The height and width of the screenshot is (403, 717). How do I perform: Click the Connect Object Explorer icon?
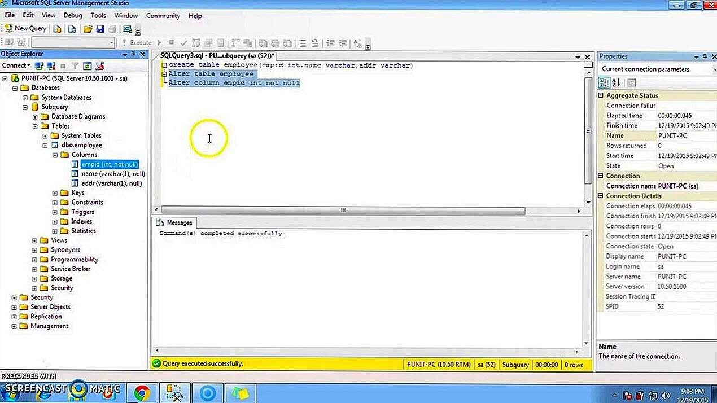pyautogui.click(x=40, y=66)
